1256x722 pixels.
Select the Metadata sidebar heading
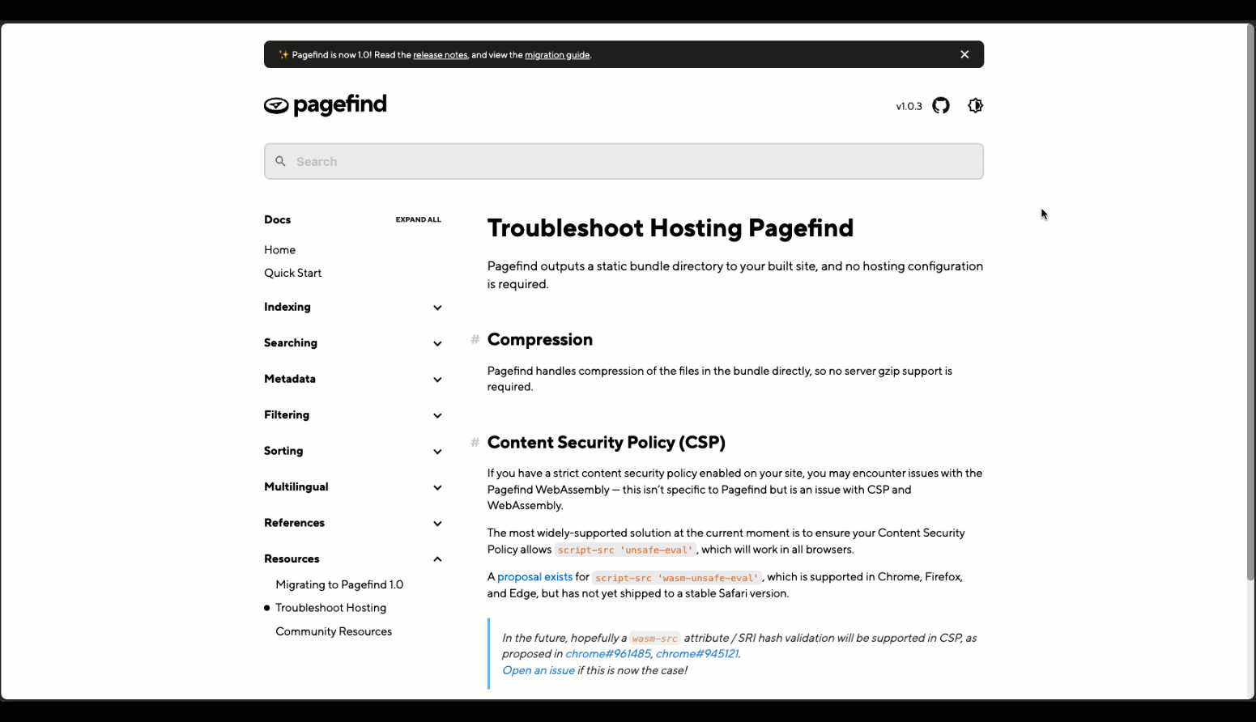tap(290, 379)
